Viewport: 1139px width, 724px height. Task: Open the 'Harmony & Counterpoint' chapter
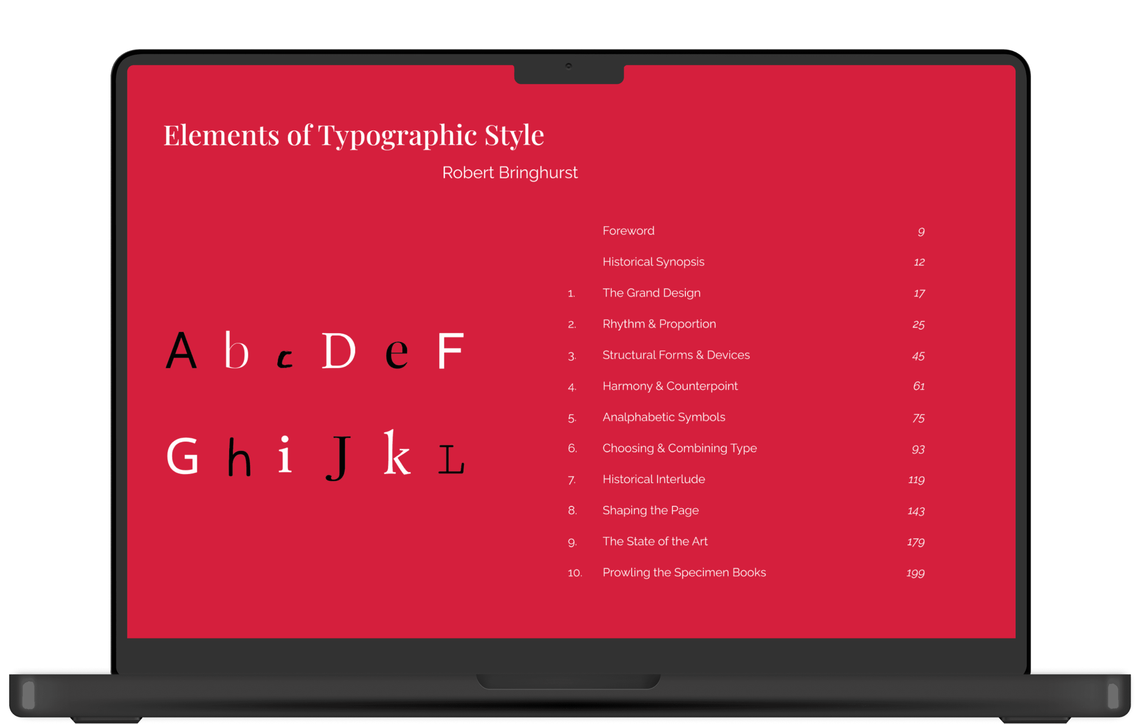tap(670, 386)
